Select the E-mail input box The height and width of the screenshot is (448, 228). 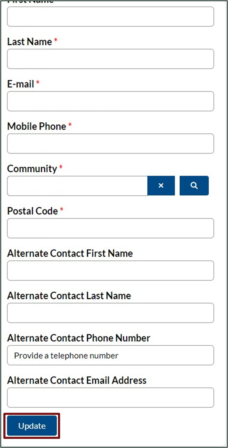[x=111, y=101]
